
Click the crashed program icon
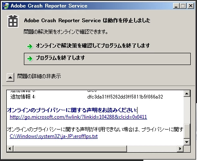[x=13, y=21]
